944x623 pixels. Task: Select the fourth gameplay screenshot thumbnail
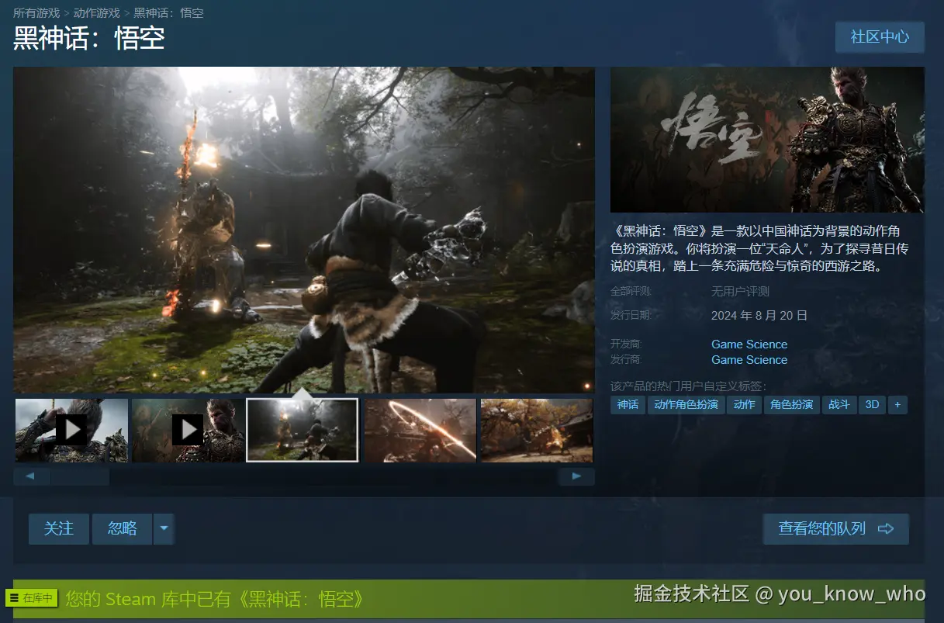coord(420,430)
